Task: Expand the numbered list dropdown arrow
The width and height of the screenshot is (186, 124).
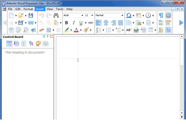Action: click(x=113, y=30)
